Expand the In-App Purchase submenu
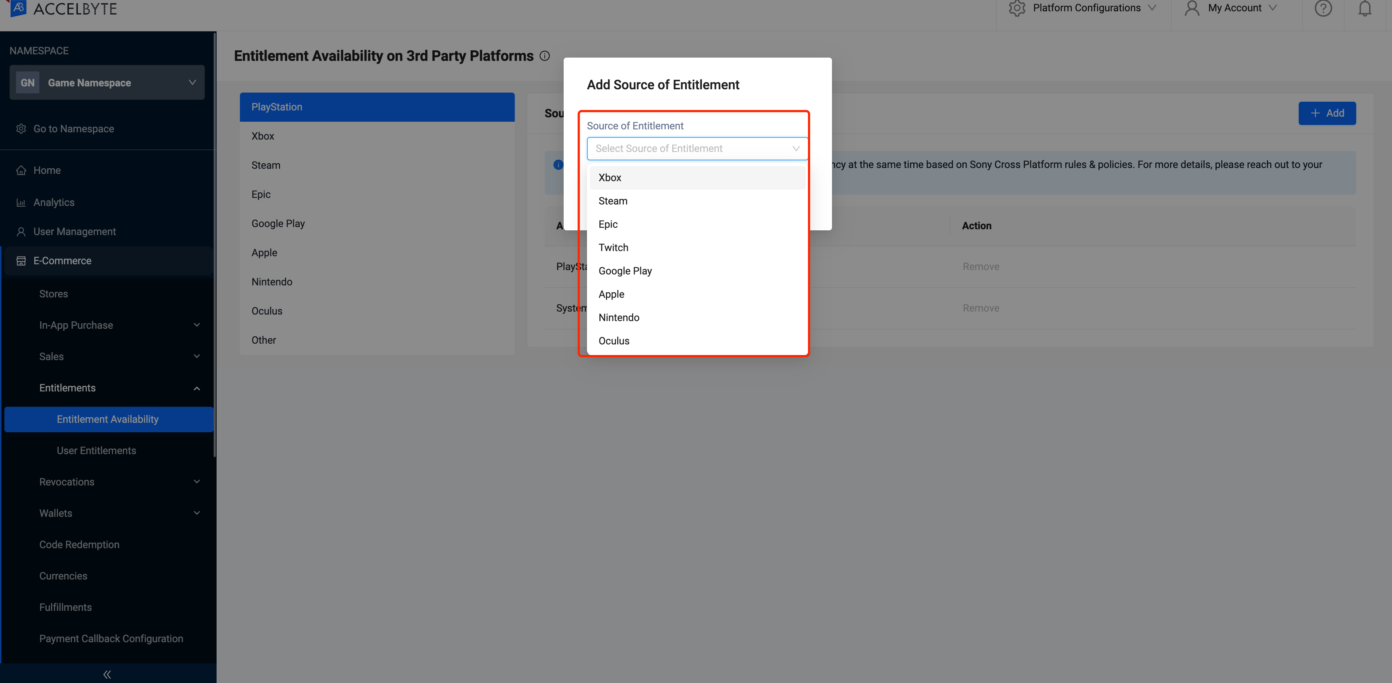The image size is (1392, 683). [x=197, y=325]
